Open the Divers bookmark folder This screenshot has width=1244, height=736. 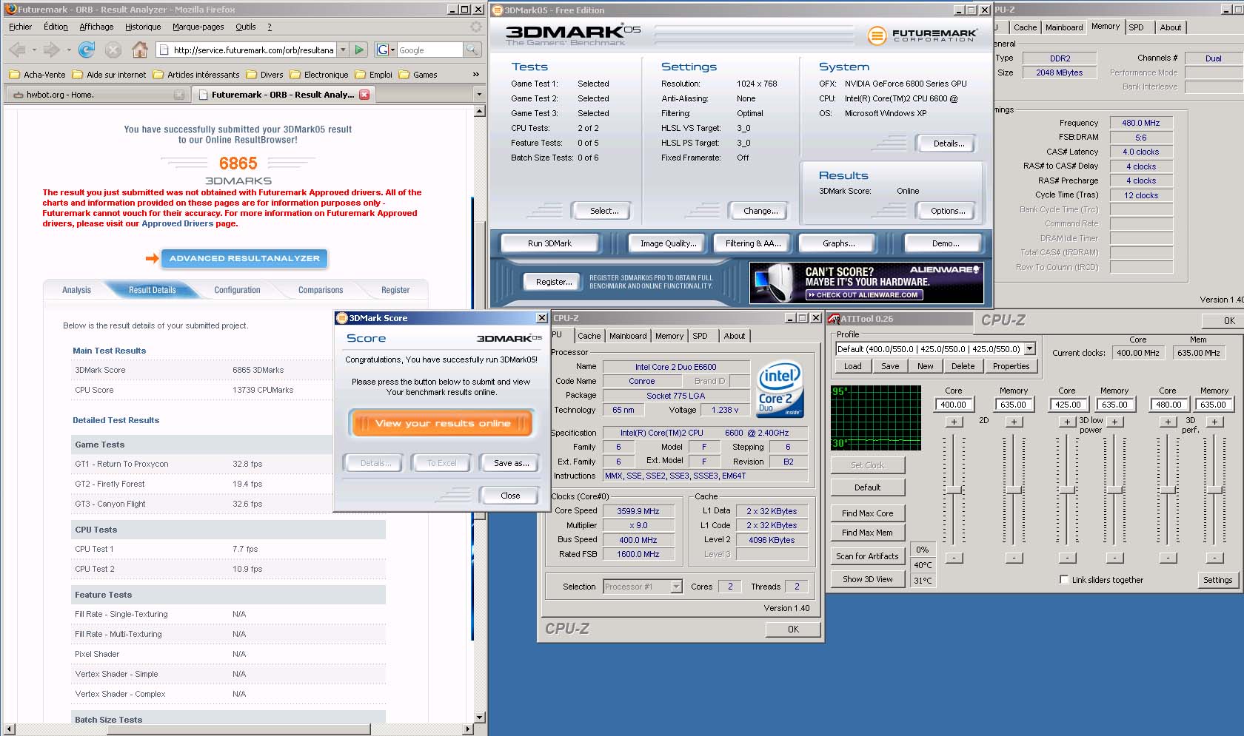pos(265,75)
